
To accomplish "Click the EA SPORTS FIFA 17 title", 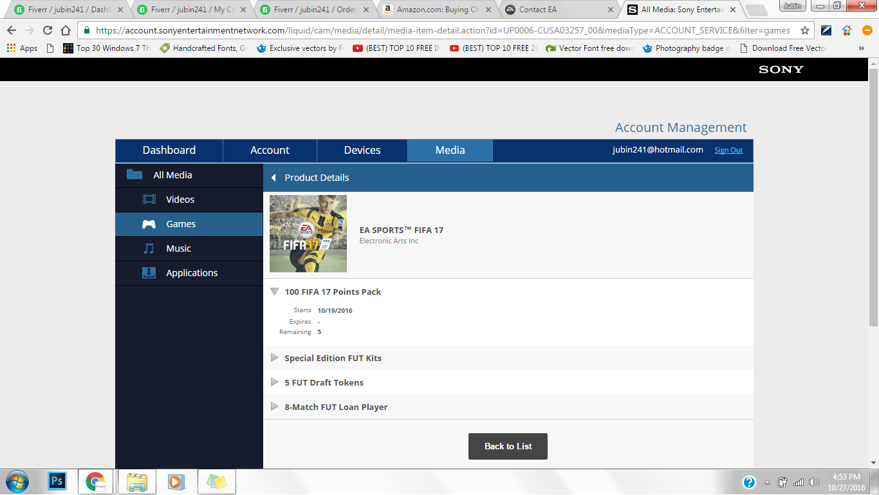I will [x=402, y=230].
